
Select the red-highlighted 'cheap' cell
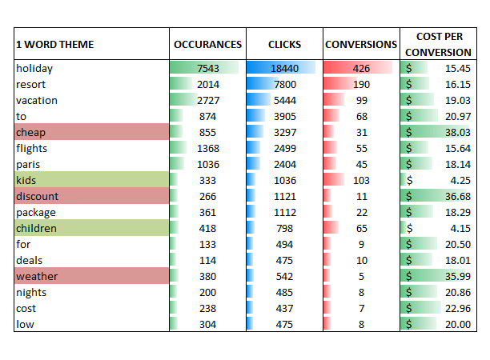[90, 132]
